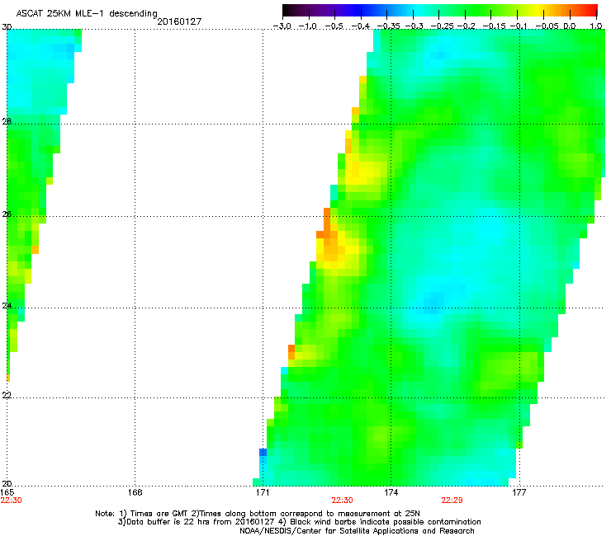611x536 pixels.
Task: Click the '-0.15' color scale label
Action: pyautogui.click(x=493, y=26)
